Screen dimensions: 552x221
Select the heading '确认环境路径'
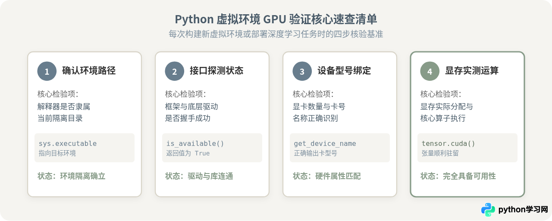[x=89, y=71]
